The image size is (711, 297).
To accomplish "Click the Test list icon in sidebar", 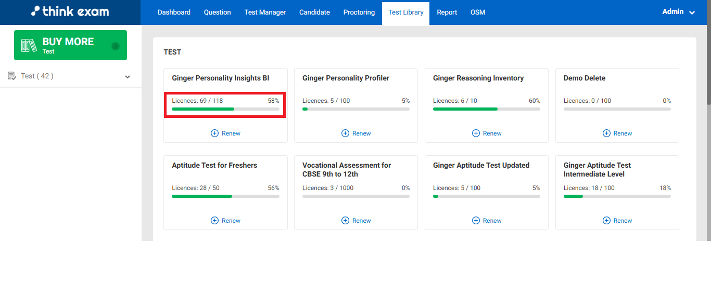I will tap(12, 76).
